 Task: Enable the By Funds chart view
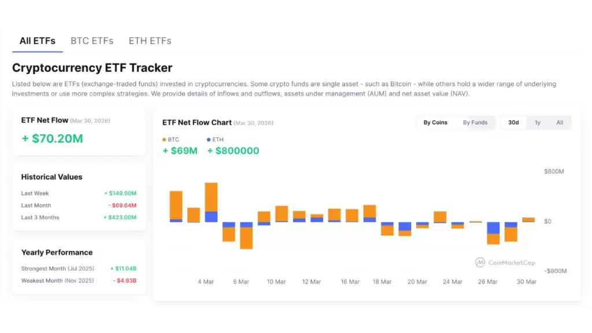pyautogui.click(x=475, y=123)
